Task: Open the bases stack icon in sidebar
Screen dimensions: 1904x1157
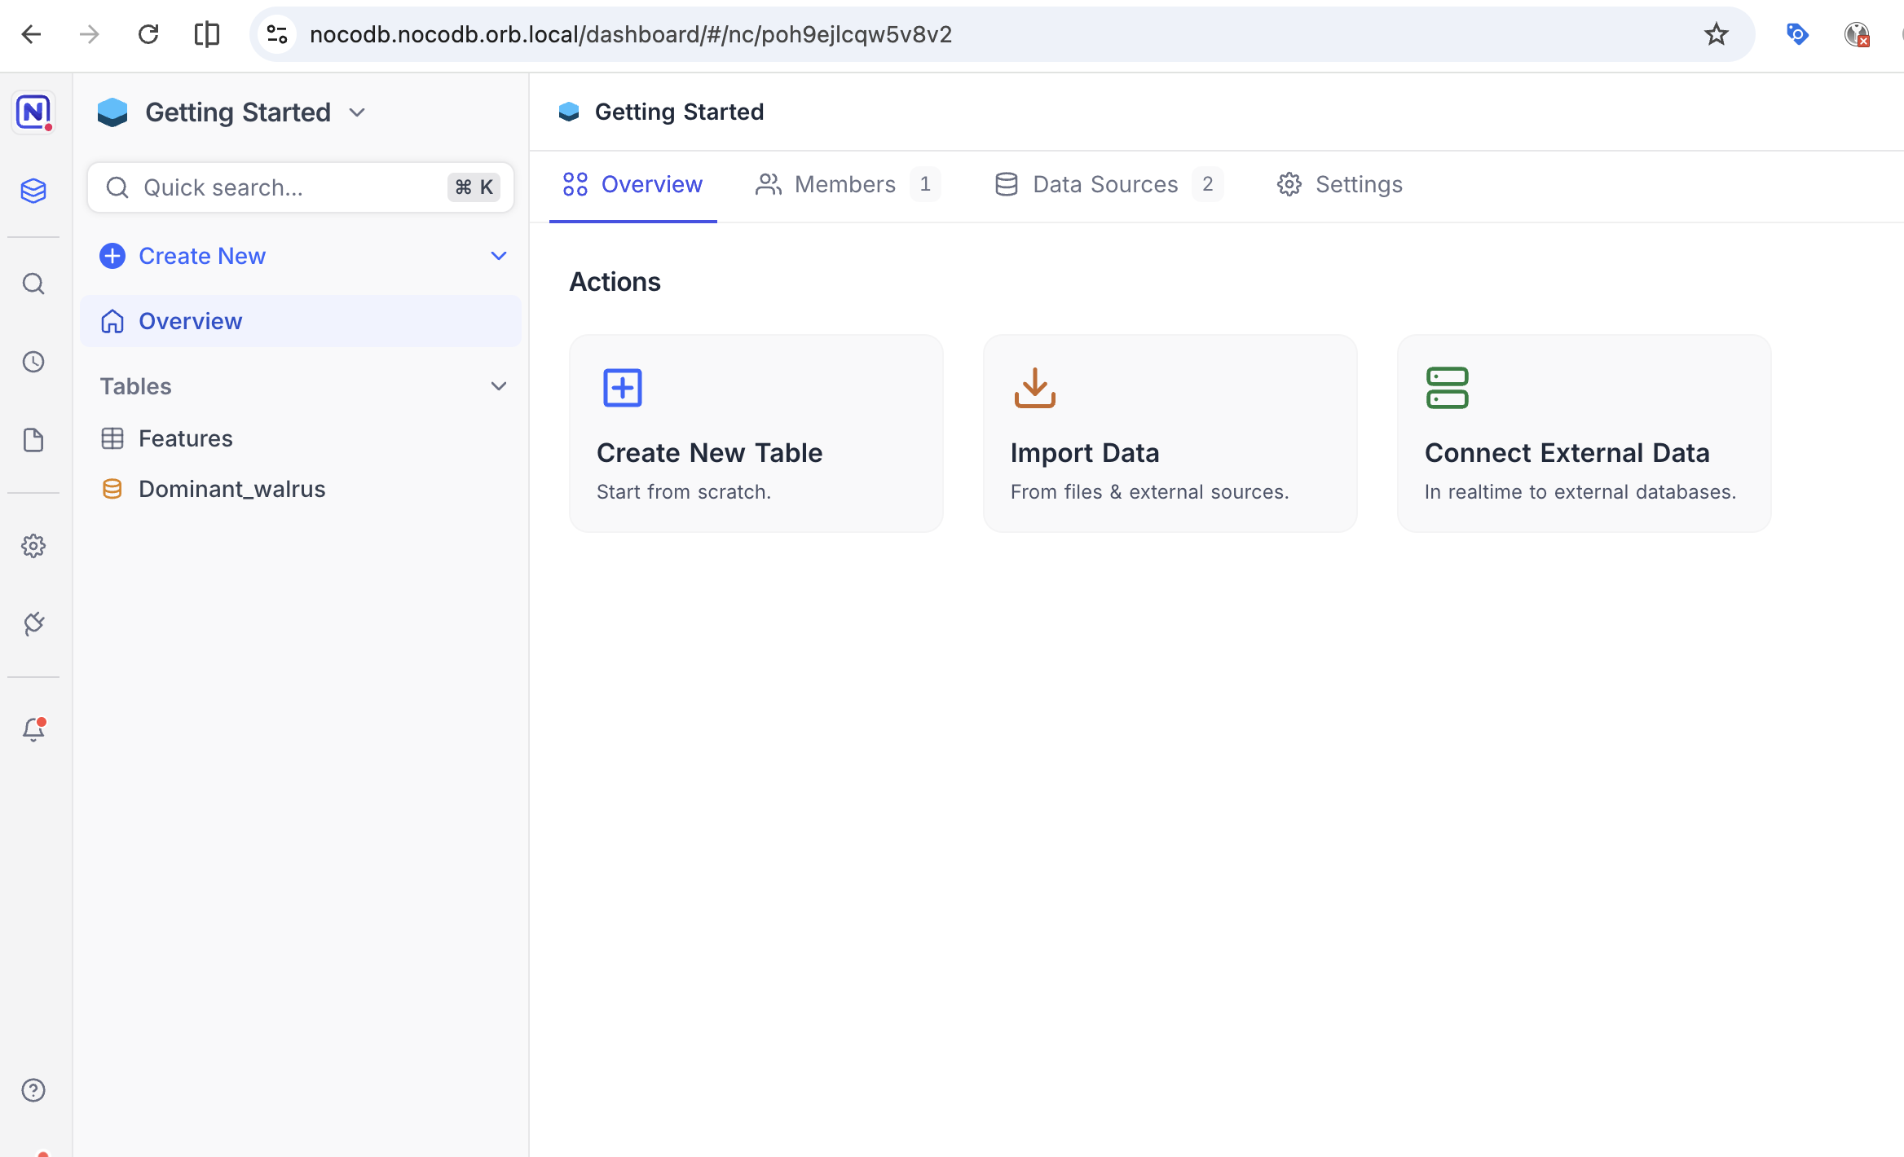Action: click(x=33, y=191)
